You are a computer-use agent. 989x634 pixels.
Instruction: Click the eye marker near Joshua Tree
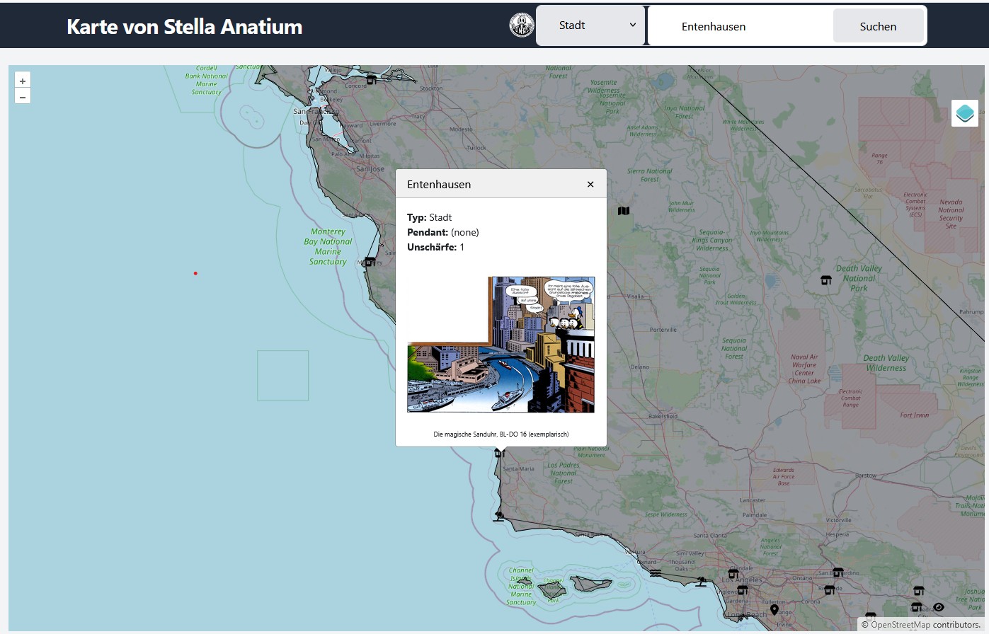click(939, 607)
